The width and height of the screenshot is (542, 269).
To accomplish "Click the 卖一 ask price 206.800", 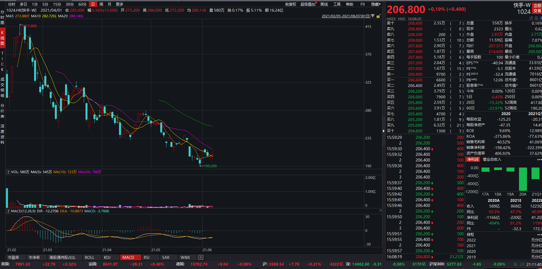I will tap(415, 74).
